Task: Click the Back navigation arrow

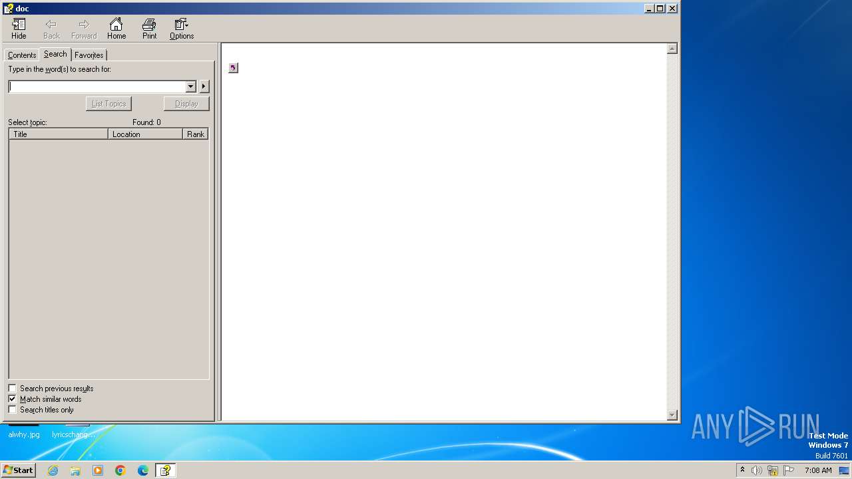Action: 51,29
